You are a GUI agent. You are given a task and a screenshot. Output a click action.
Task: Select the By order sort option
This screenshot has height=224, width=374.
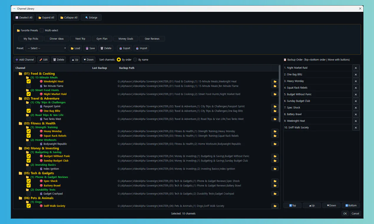119,60
